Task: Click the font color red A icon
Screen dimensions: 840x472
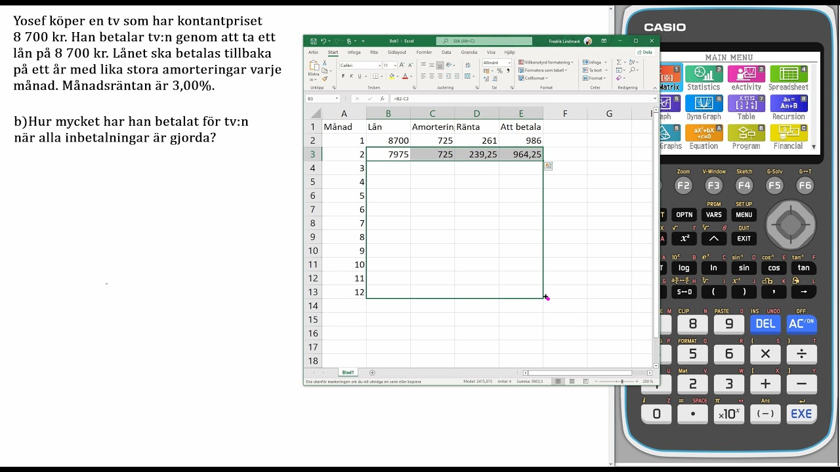Action: [x=405, y=76]
